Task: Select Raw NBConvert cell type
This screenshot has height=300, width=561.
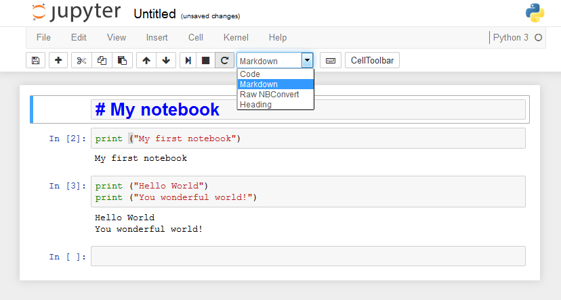Action: coord(276,95)
